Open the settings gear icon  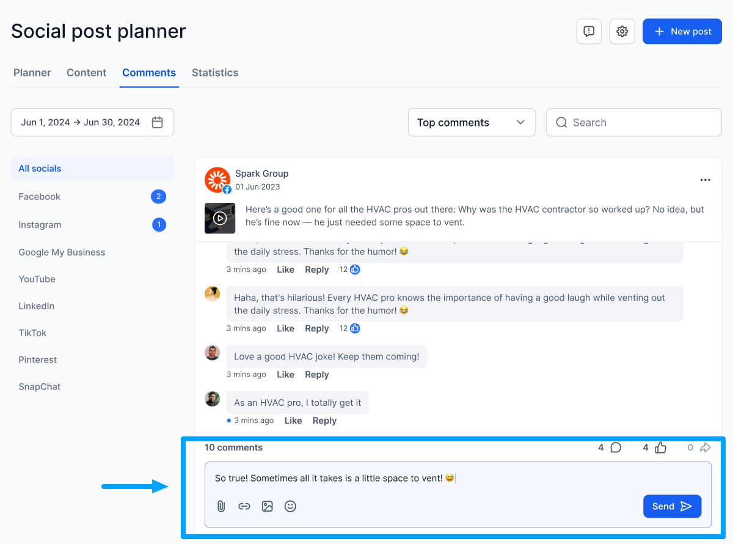click(x=622, y=32)
